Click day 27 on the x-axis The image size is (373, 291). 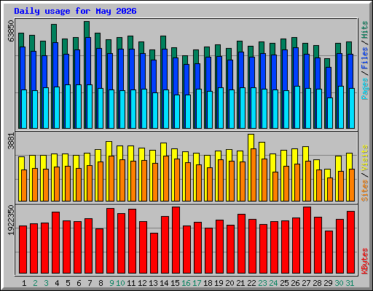[x=306, y=283]
